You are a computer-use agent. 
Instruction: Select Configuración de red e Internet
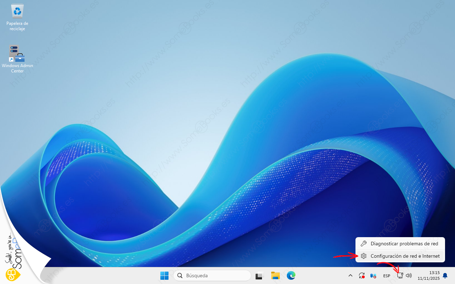pyautogui.click(x=405, y=256)
